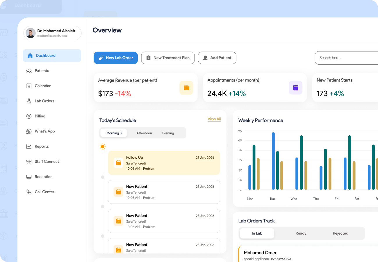Open the Reports sidebar menu item
Image resolution: width=378 pixels, height=262 pixels.
pos(52,146)
